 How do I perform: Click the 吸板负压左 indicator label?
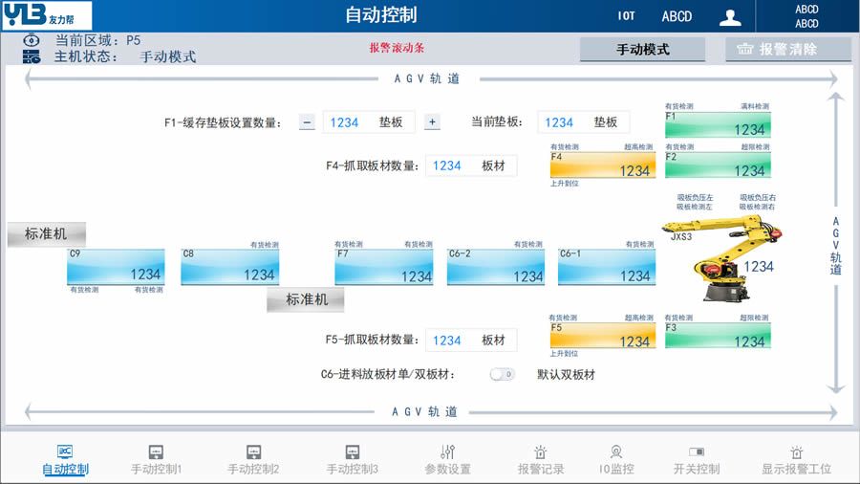(x=695, y=197)
